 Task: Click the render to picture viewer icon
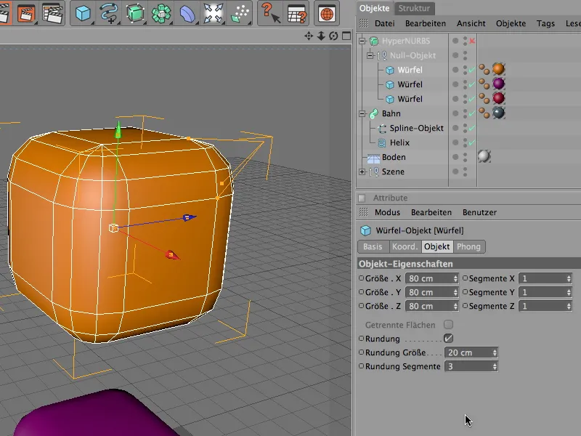coord(26,13)
